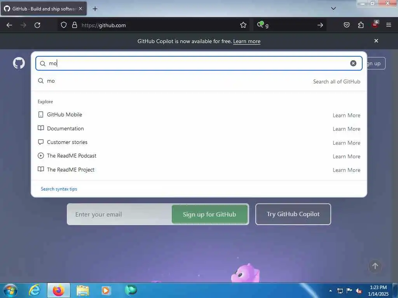The width and height of the screenshot is (398, 298).
Task: Click the shield tracking protection icon
Action: click(x=64, y=25)
